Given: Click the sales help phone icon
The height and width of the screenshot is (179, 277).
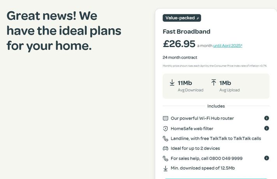Looking at the screenshot, I should (165, 158).
